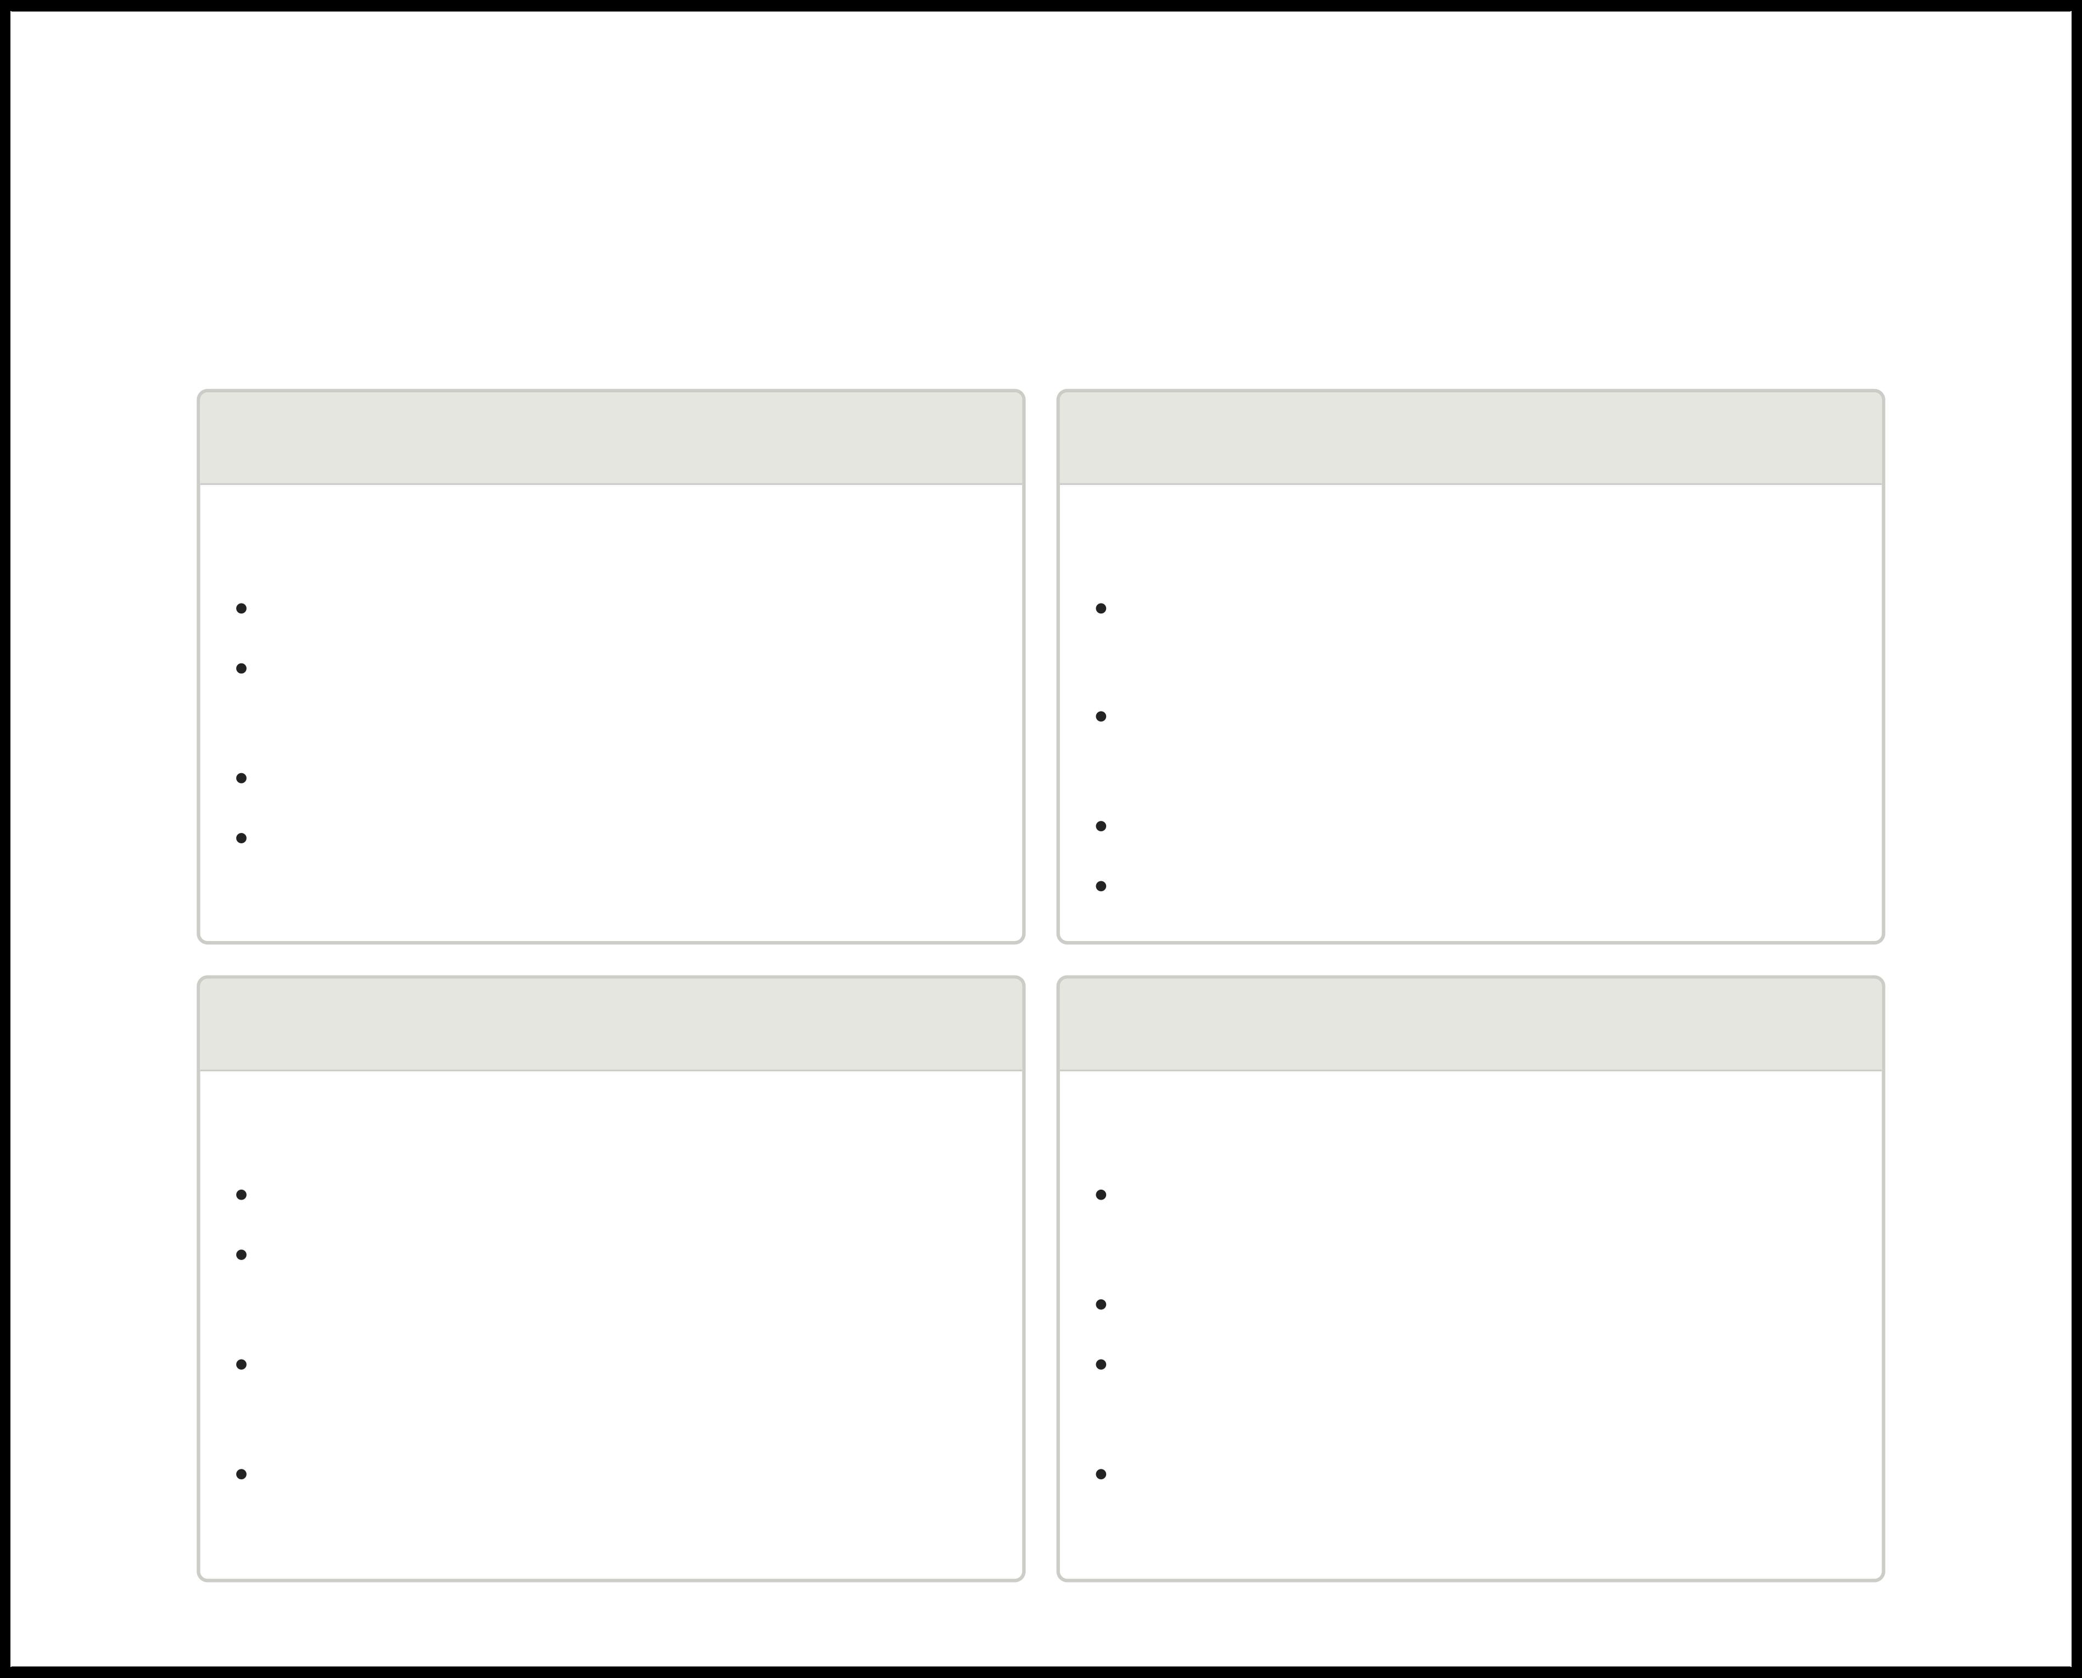Select third bullet in bottom-left card
The width and height of the screenshot is (2082, 1678).
click(242, 1365)
